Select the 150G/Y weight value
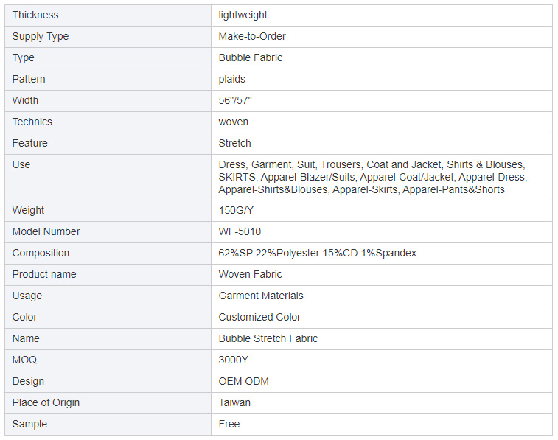 coord(236,210)
